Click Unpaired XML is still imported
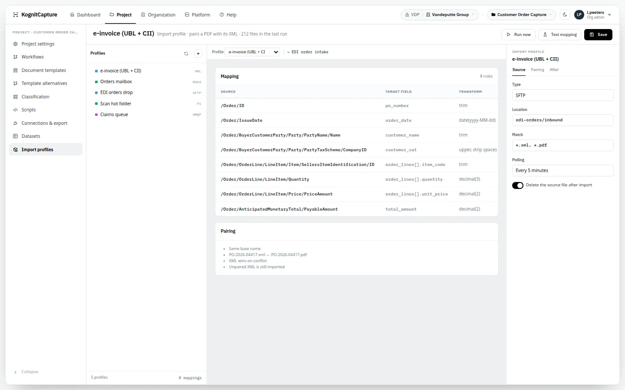625x390 pixels. point(257,267)
